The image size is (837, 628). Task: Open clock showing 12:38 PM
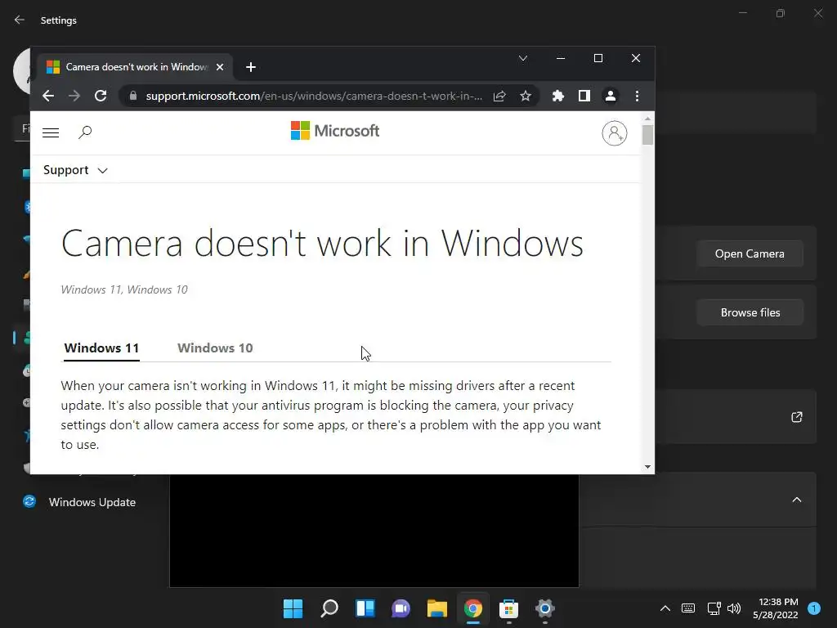775,608
